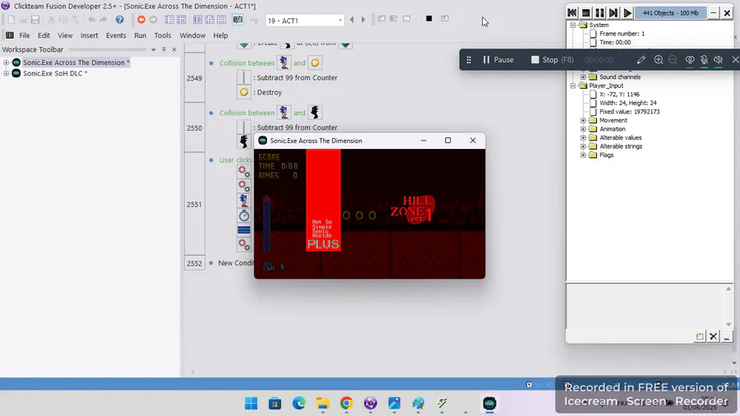Open the View menu

(65, 35)
